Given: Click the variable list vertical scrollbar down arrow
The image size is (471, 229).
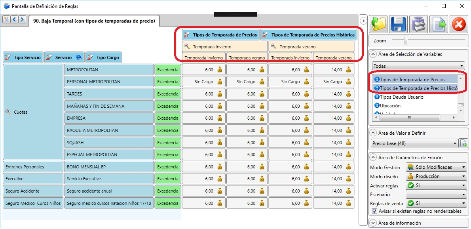Looking at the screenshot, I should pos(460,111).
